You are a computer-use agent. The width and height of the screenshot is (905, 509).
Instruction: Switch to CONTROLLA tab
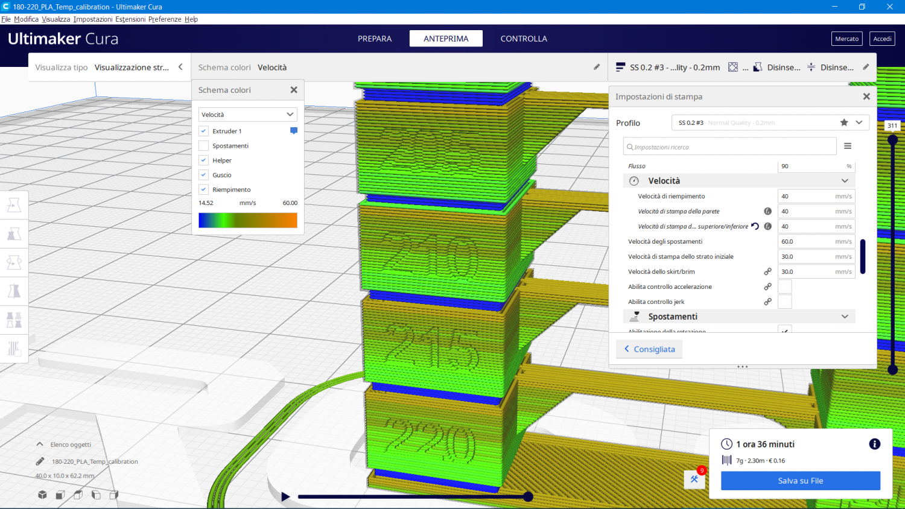click(524, 39)
